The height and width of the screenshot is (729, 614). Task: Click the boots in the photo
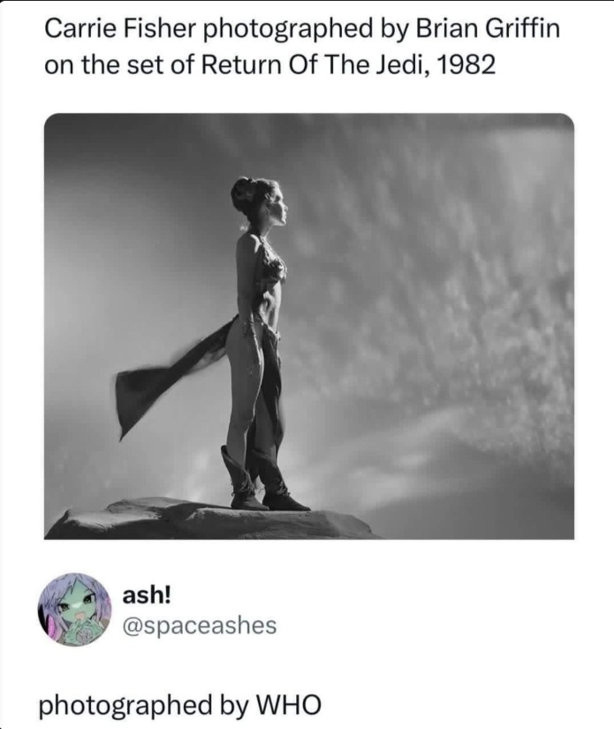[x=262, y=479]
